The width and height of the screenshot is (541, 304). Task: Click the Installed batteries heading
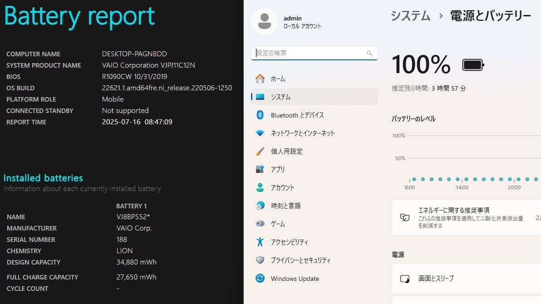pyautogui.click(x=43, y=178)
